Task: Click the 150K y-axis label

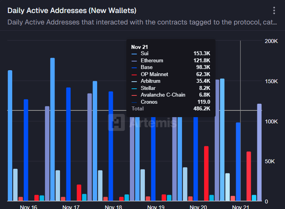Action: tap(271, 81)
